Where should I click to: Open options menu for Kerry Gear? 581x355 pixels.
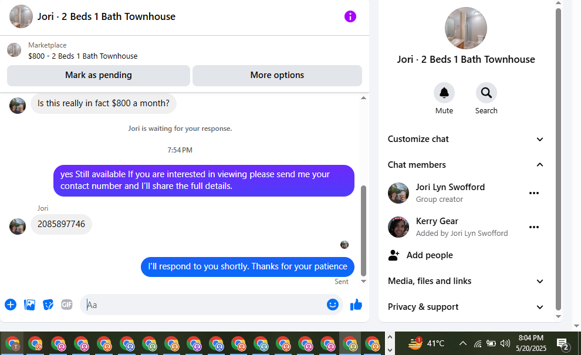click(x=534, y=227)
